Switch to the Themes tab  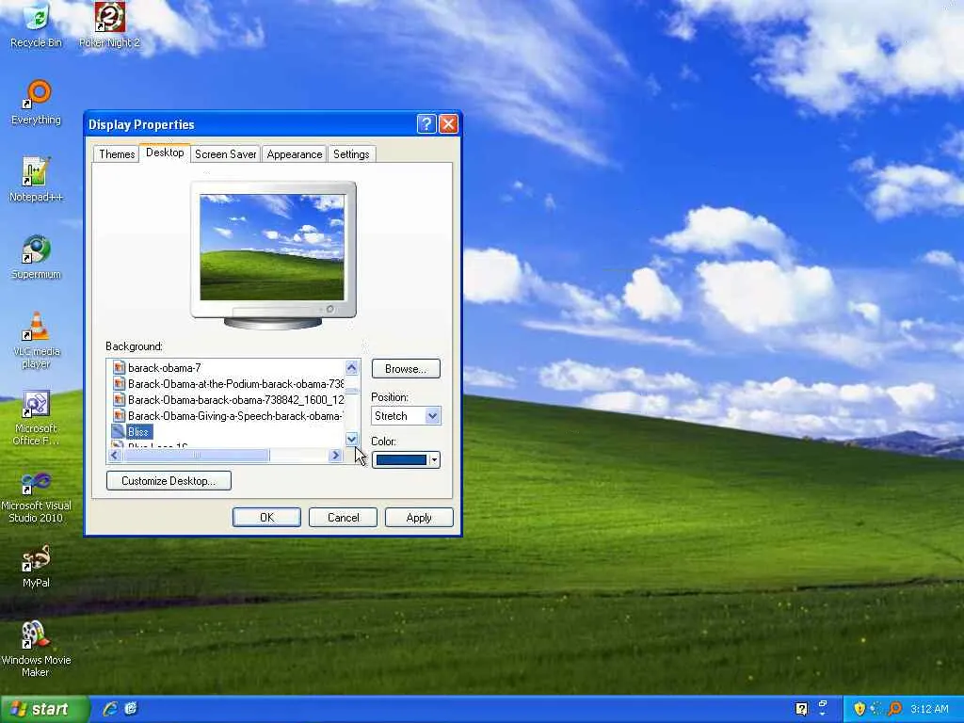[x=116, y=154]
